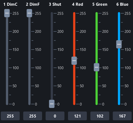
Task: Click the Red value field showing 121
Action: (78, 116)
